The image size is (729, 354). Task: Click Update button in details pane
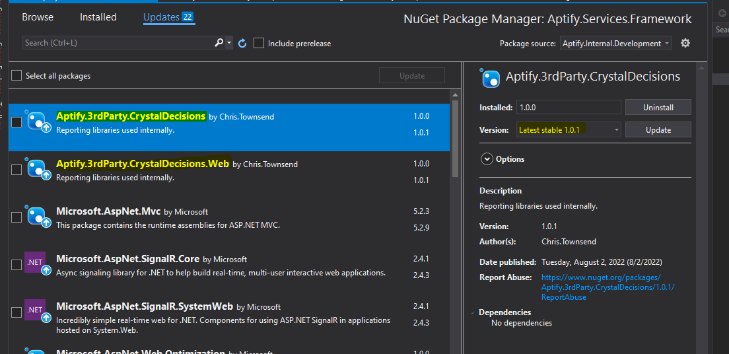point(658,130)
